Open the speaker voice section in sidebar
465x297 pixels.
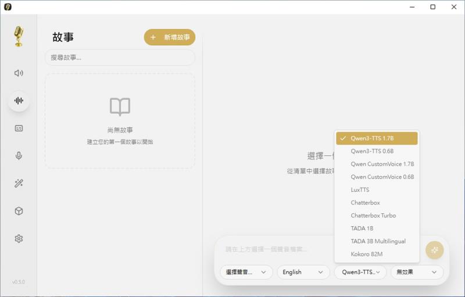pyautogui.click(x=19, y=73)
